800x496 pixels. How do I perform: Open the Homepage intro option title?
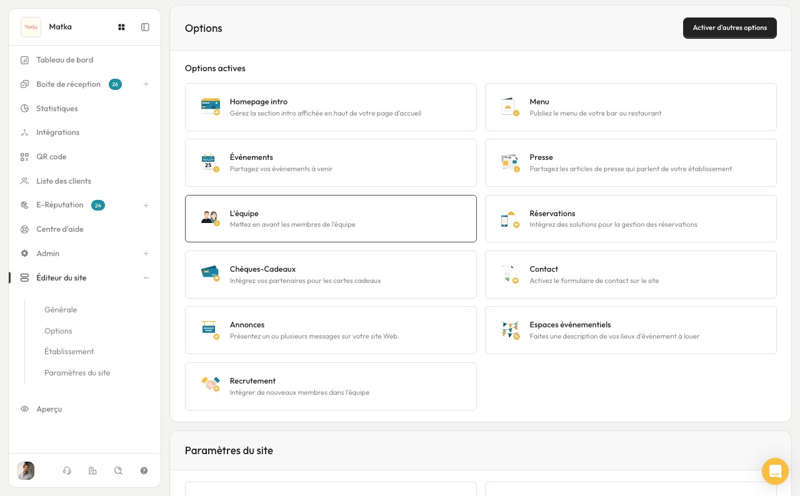click(259, 102)
